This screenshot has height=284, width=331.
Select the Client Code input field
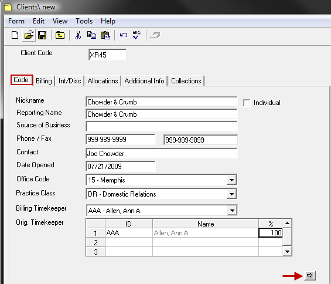click(x=107, y=55)
